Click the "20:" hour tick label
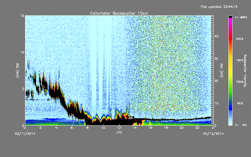251x157 pixels. [182, 128]
